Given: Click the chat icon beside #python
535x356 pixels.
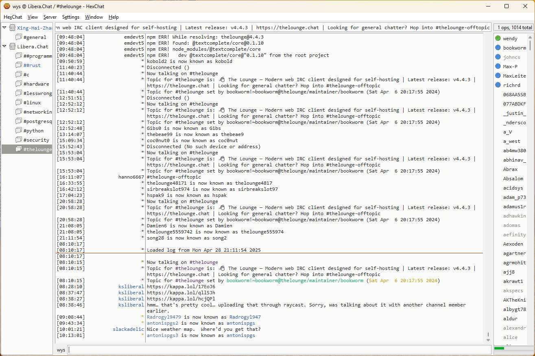Looking at the screenshot, I should tap(19, 131).
